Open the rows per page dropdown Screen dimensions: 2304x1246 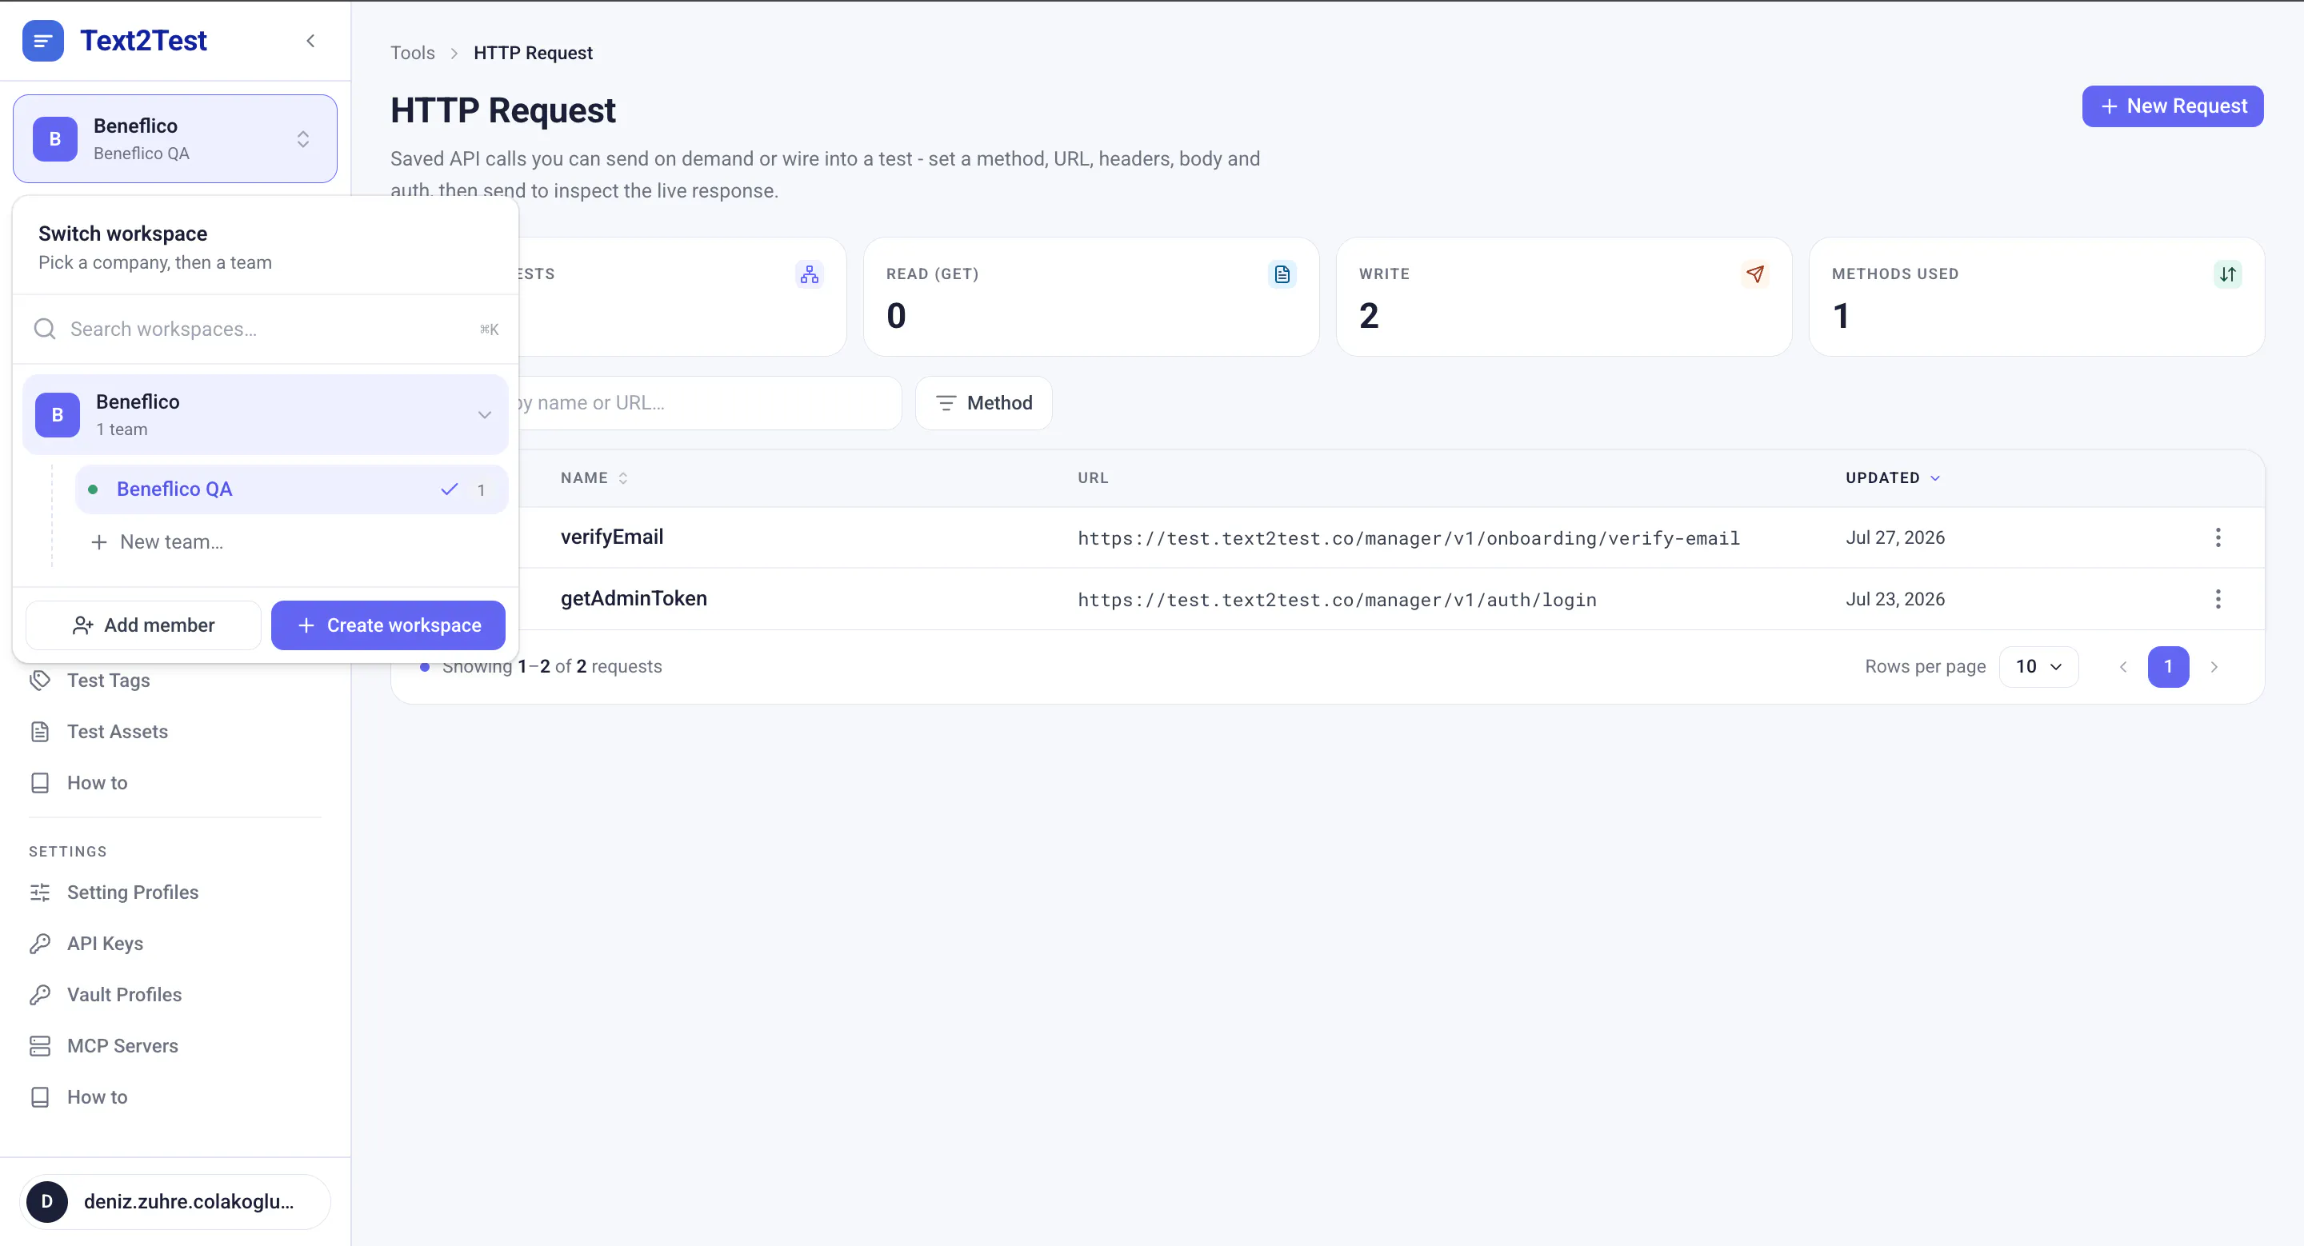(2038, 667)
